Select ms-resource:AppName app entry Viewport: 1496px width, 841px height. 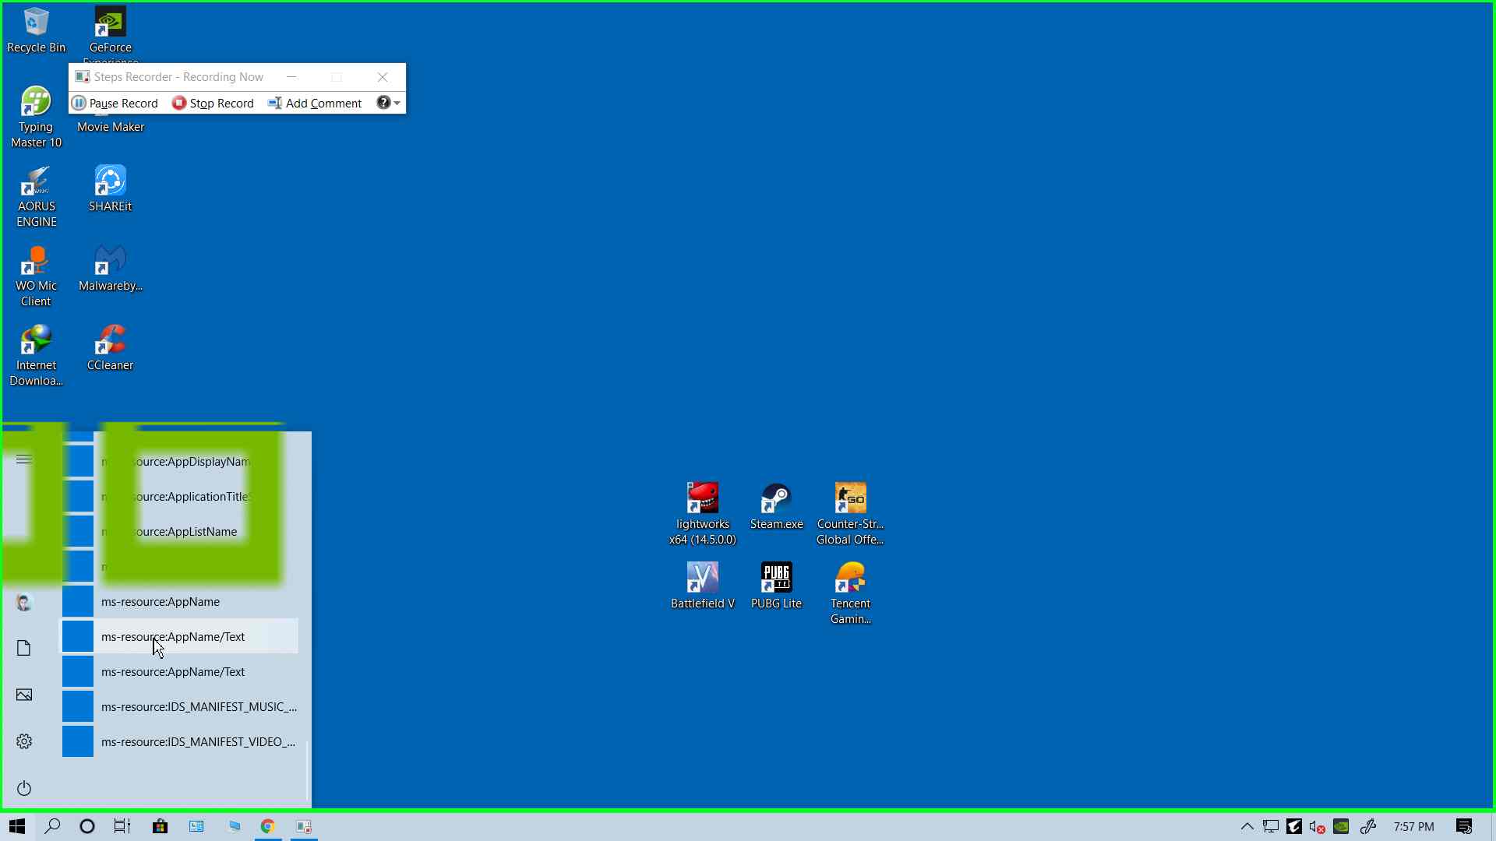point(180,602)
